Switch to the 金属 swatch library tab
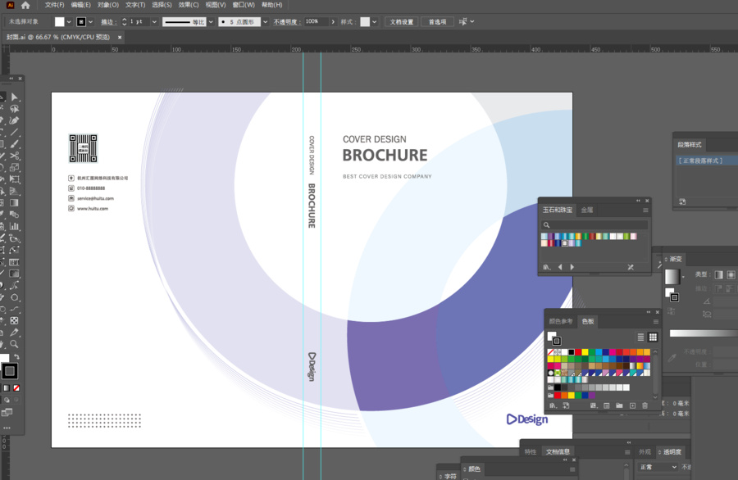The image size is (738, 480). click(x=587, y=211)
